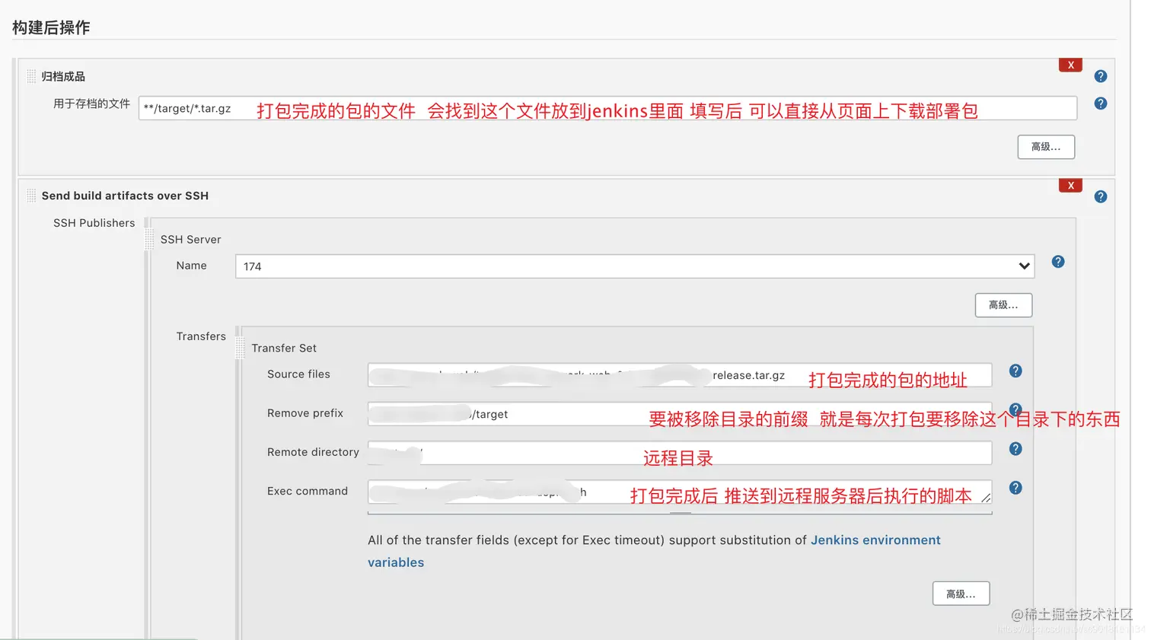
Task: Grab the Exec command resize grip
Action: pos(986,498)
